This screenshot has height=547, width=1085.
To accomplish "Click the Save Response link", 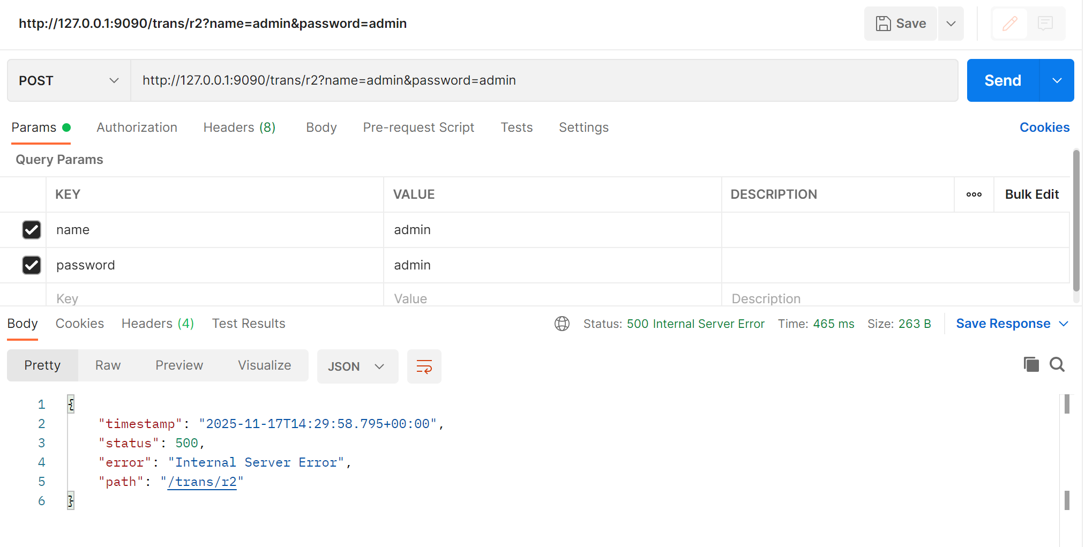I will [x=1003, y=324].
